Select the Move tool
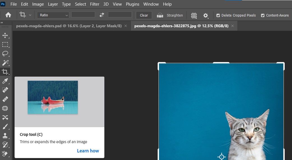This screenshot has width=292, height=160. [x=5, y=35]
